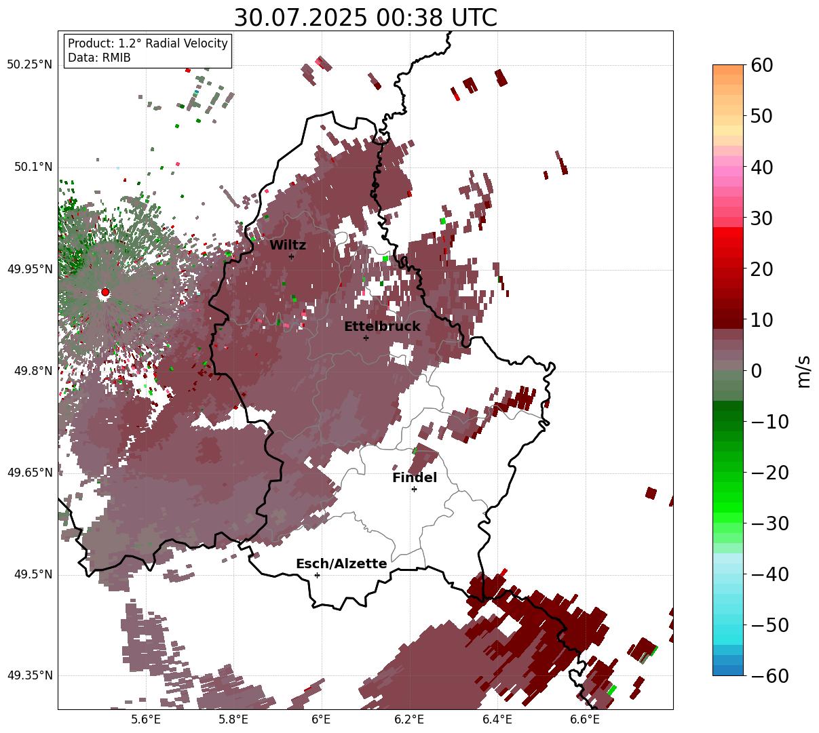
Task: Click the 49.95°N latitude label
Action: (29, 269)
